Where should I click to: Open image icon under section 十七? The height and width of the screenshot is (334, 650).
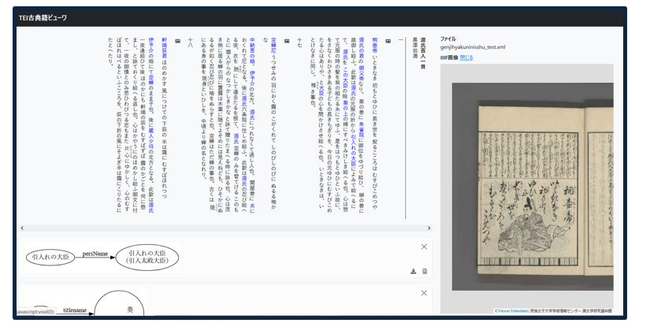click(x=287, y=41)
